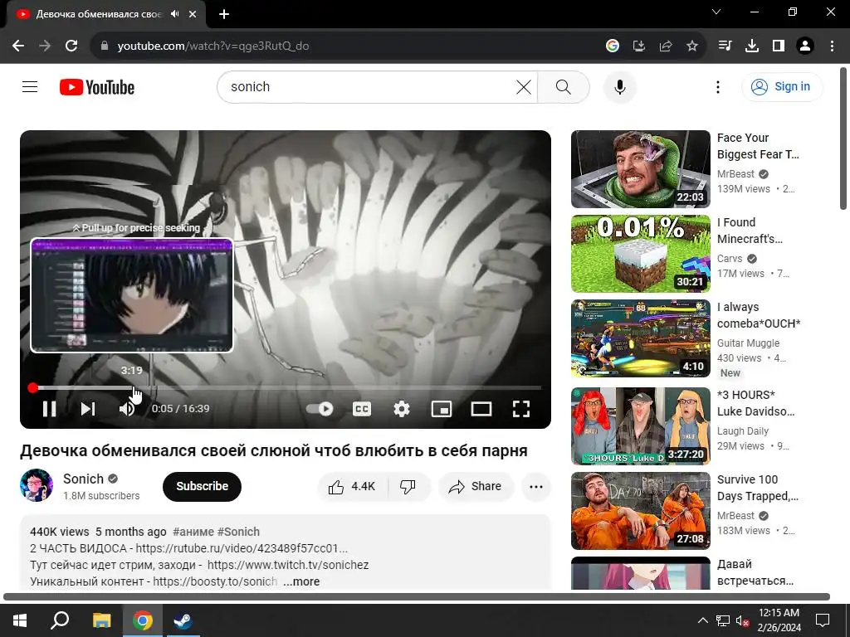
Task: Open Chrome three-dot menu
Action: pyautogui.click(x=832, y=46)
